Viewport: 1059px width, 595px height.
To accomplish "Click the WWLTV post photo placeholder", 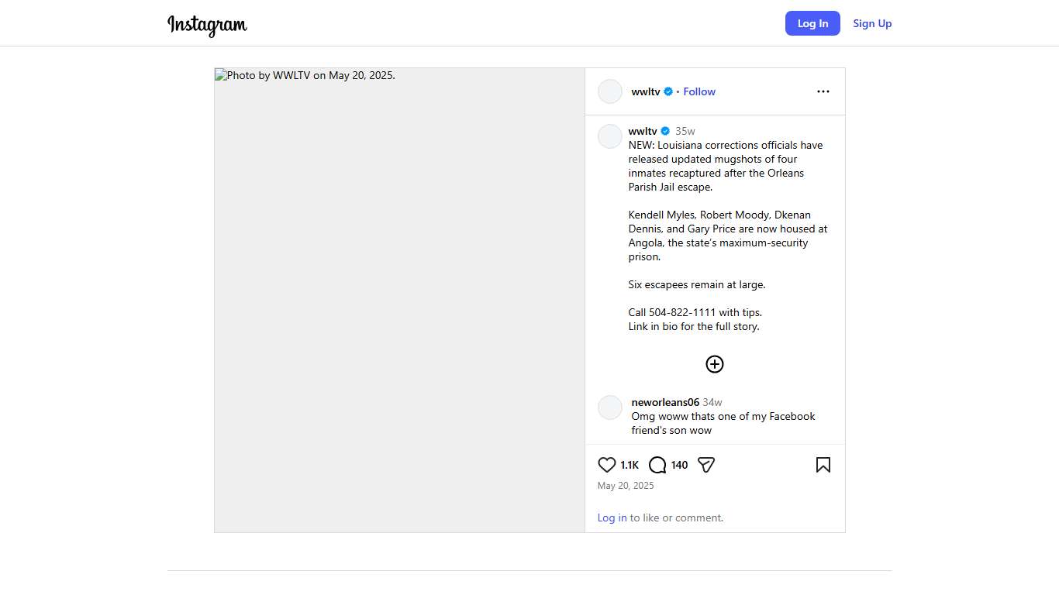I will 399,300.
